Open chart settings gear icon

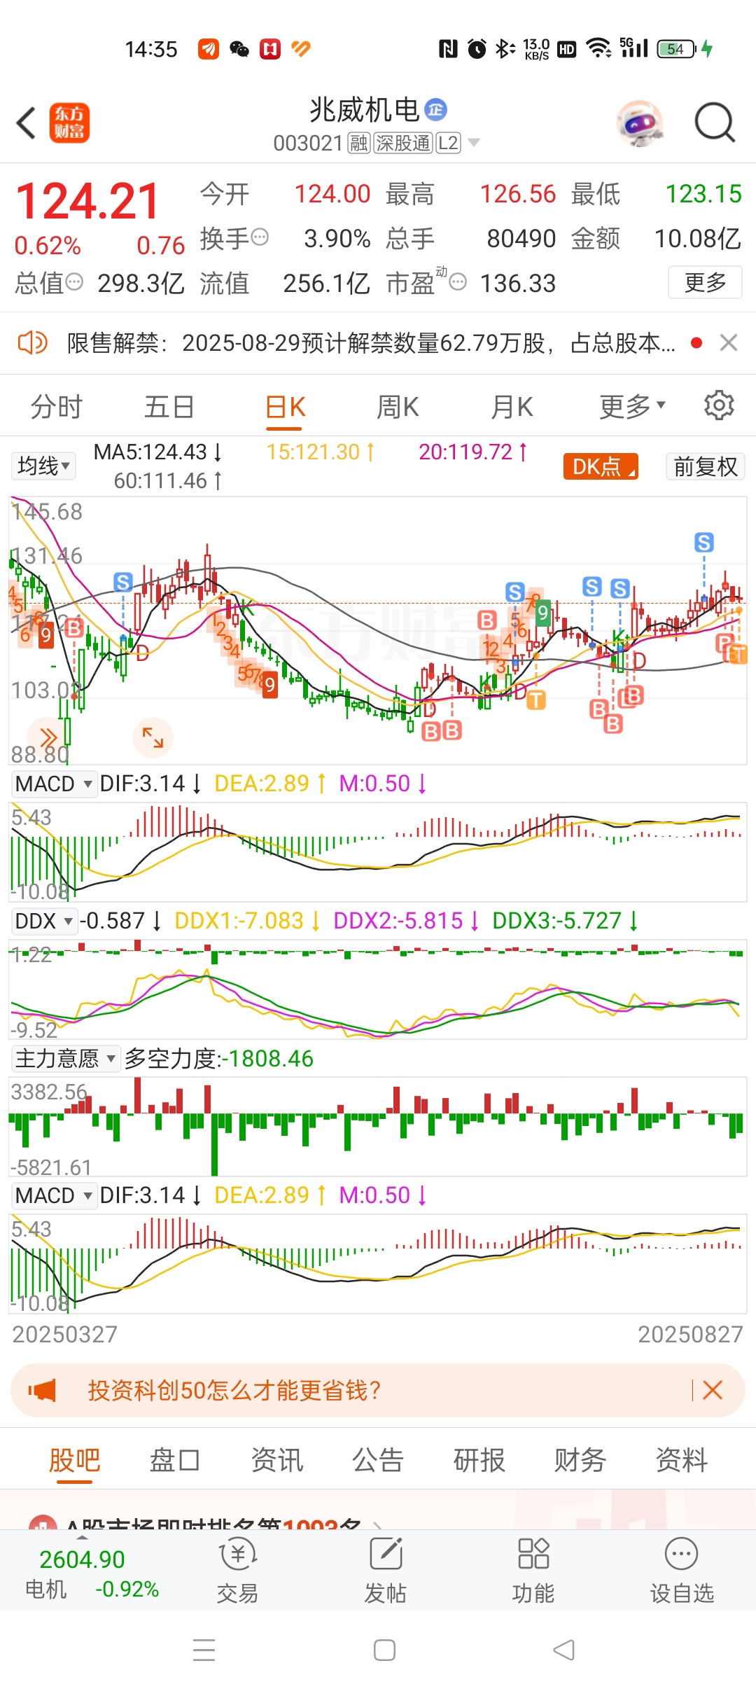[718, 405]
